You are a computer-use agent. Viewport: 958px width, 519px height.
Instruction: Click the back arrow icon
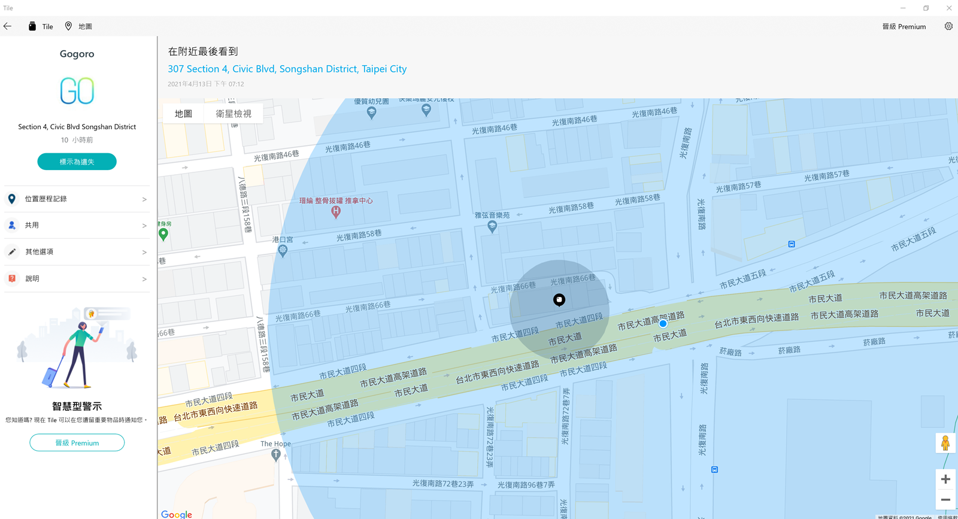(x=8, y=26)
